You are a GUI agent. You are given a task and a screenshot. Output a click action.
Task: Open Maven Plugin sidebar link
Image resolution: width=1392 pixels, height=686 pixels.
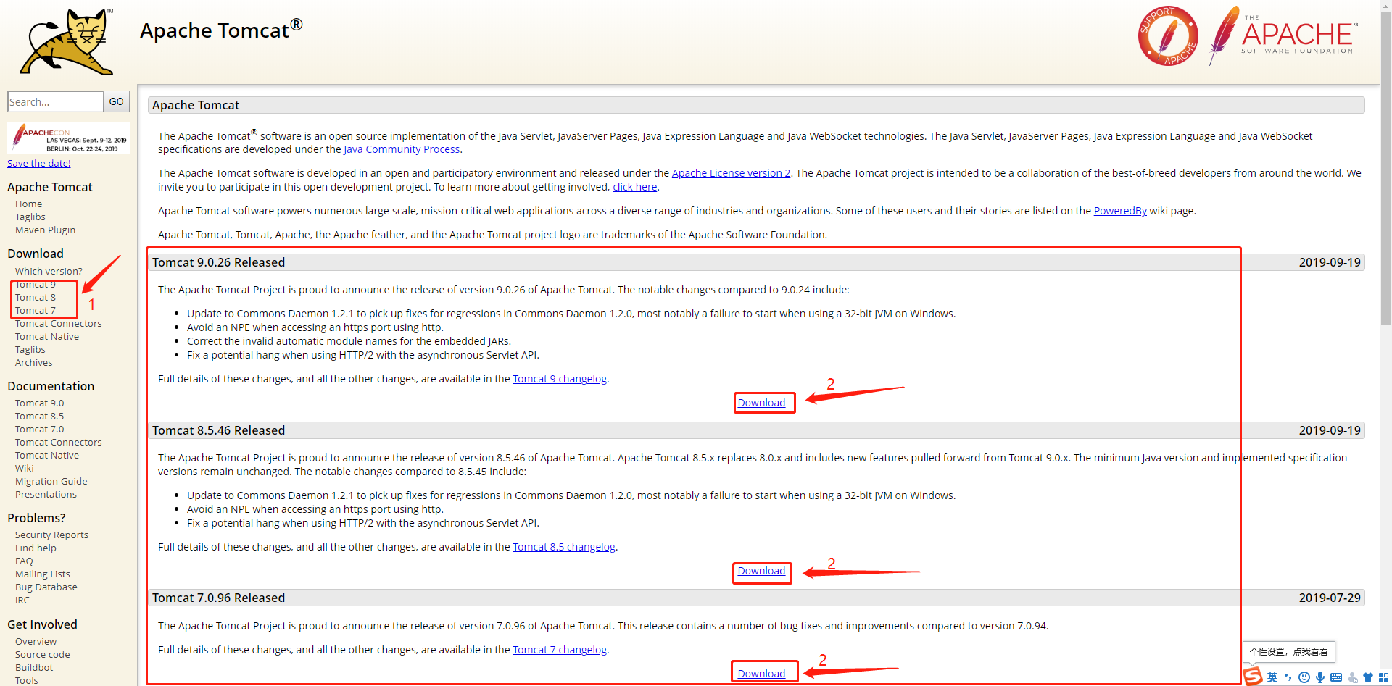45,230
